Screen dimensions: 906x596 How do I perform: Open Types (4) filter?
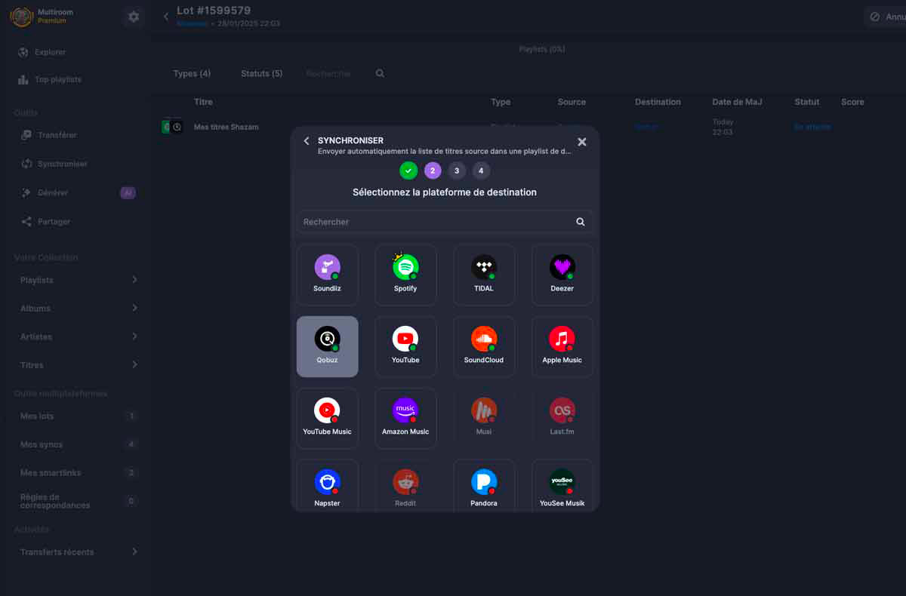(192, 73)
